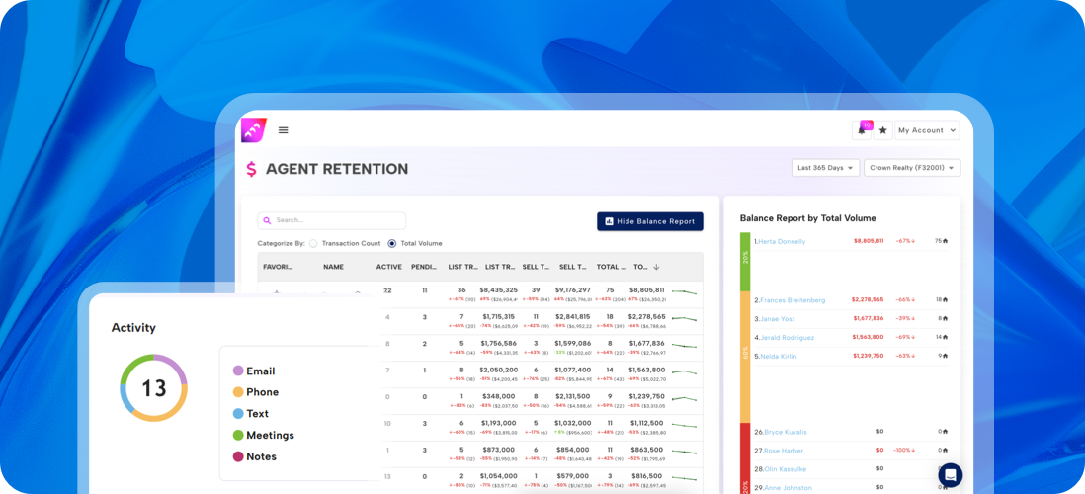This screenshot has height=494, width=1085.
Task: Select the Total Volume radio option
Action: 392,243
